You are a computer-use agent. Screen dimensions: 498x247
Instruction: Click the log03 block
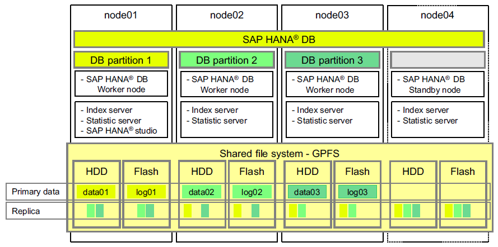[x=357, y=192]
